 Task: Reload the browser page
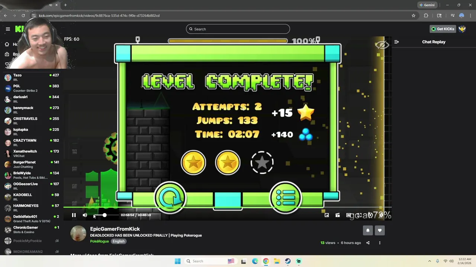[23, 16]
